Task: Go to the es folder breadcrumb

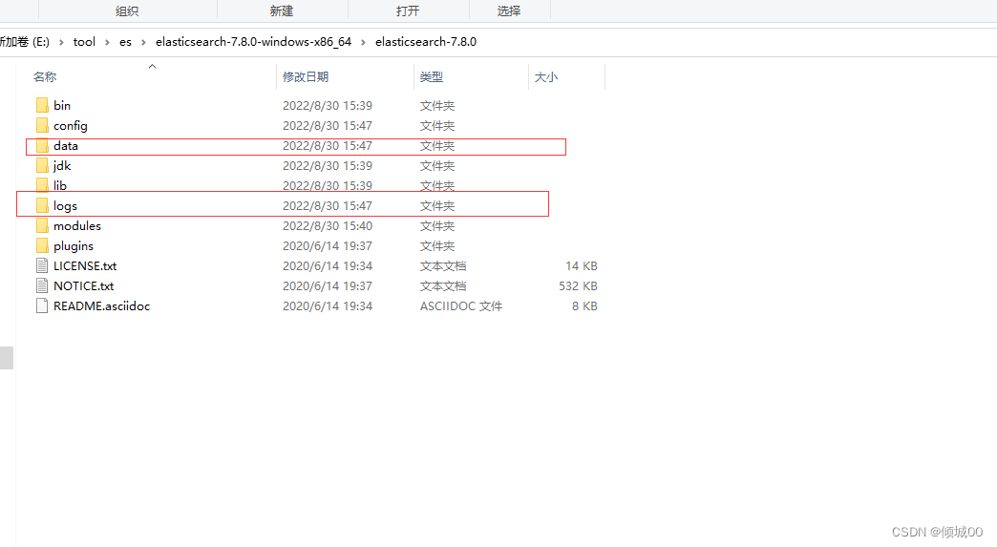Action: pyautogui.click(x=125, y=42)
